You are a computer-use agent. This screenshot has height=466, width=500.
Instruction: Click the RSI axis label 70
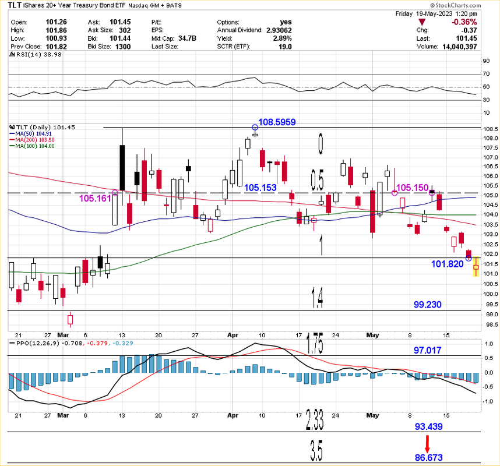pyautogui.click(x=486, y=74)
